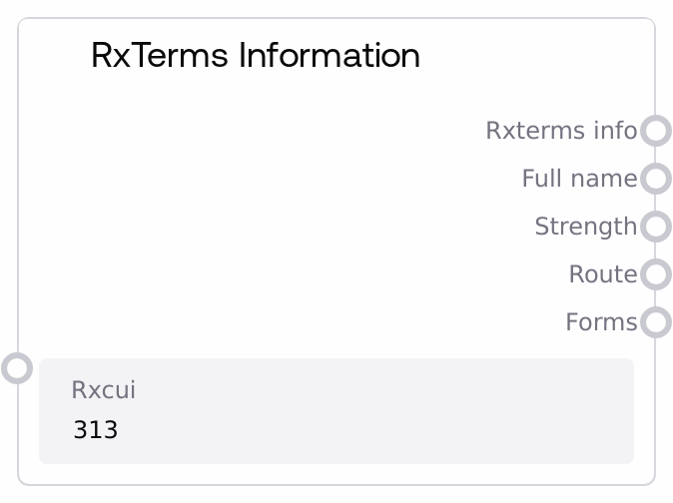This screenshot has height=503, width=673.
Task: Select the 'Strength' output label text
Action: click(585, 227)
